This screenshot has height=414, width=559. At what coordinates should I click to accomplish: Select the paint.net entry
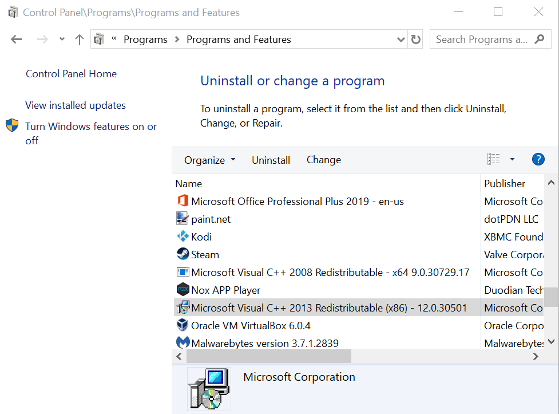click(x=211, y=219)
